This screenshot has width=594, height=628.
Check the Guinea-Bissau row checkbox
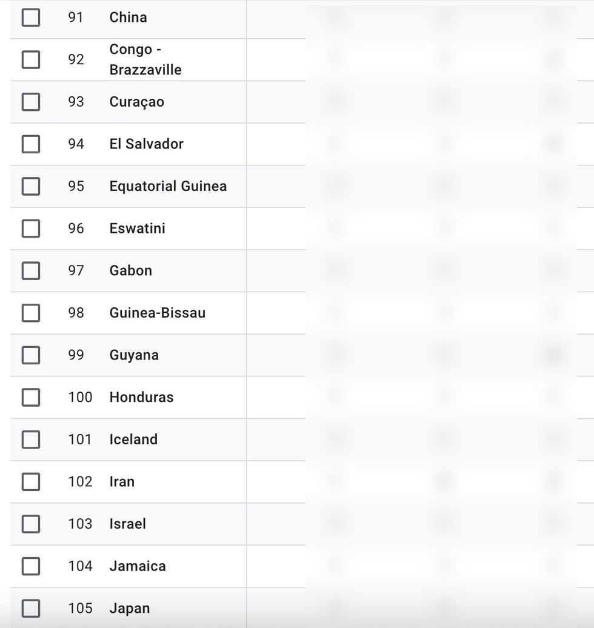[31, 313]
